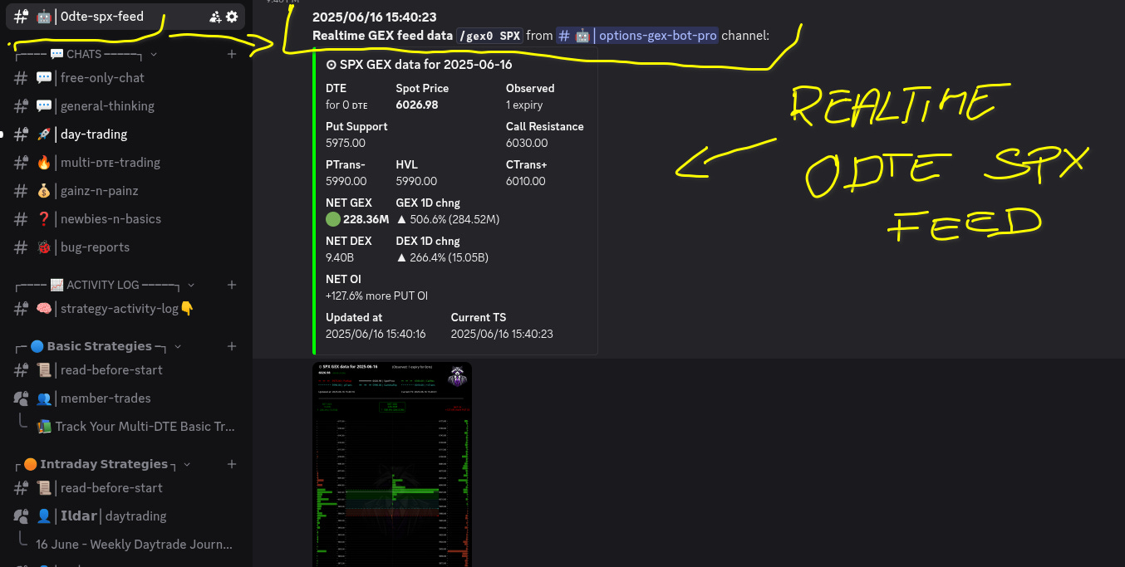The width and height of the screenshot is (1125, 567).
Task: Click NET DEX value 9.40B
Action: click(340, 257)
